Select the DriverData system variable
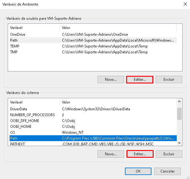The height and width of the screenshot is (179, 190). click(93, 109)
